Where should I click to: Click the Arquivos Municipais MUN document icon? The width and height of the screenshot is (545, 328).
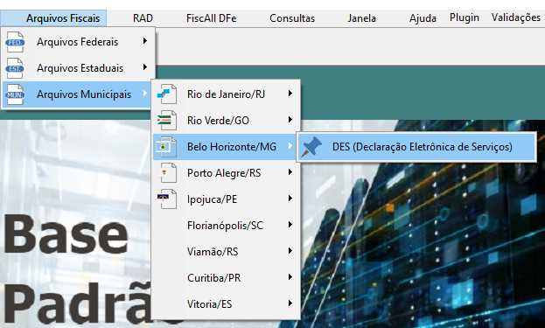[x=15, y=94]
